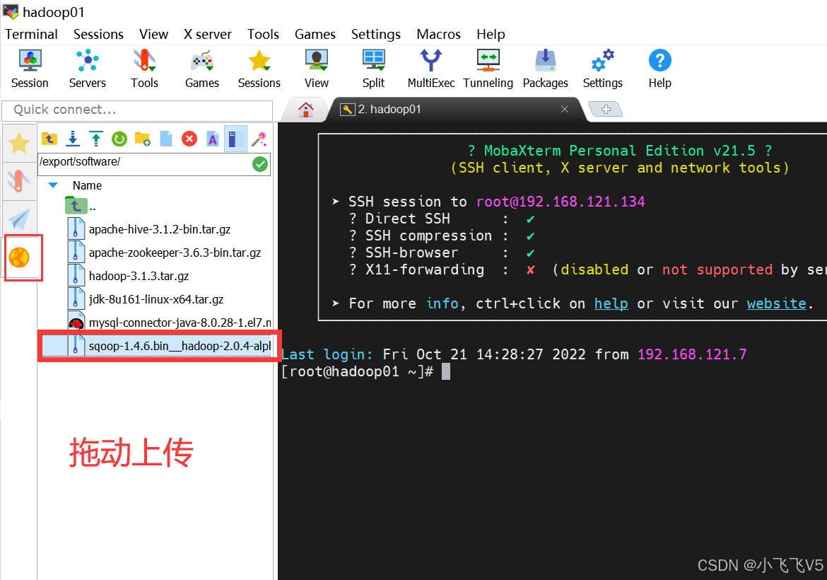Open the Games toolbar icon

[x=202, y=69]
